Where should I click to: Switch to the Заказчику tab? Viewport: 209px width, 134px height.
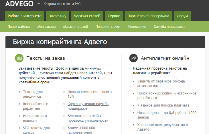(x=58, y=16)
